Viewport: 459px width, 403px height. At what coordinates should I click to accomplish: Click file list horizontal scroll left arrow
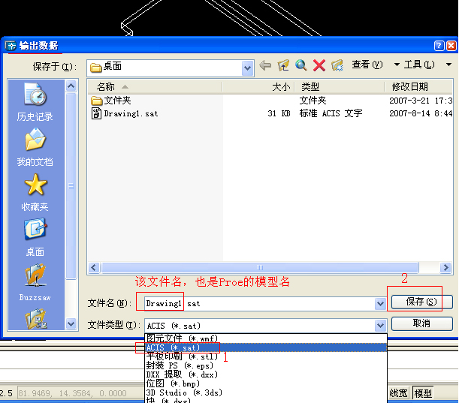pyautogui.click(x=94, y=268)
